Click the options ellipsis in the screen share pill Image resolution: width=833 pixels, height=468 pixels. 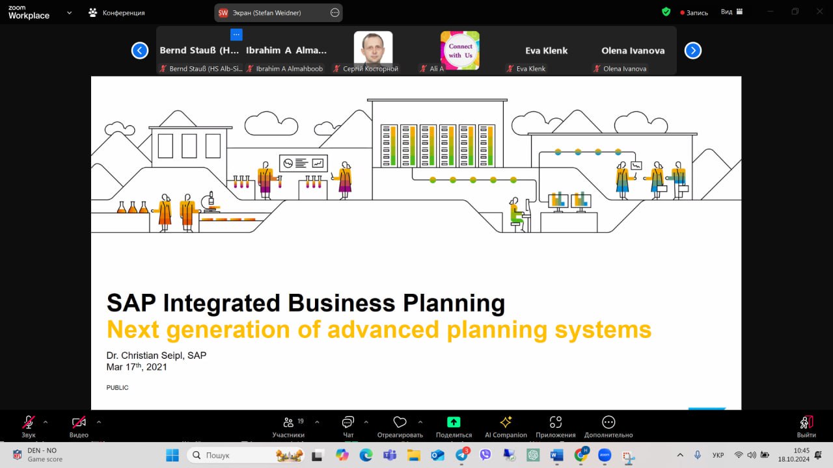click(x=335, y=12)
